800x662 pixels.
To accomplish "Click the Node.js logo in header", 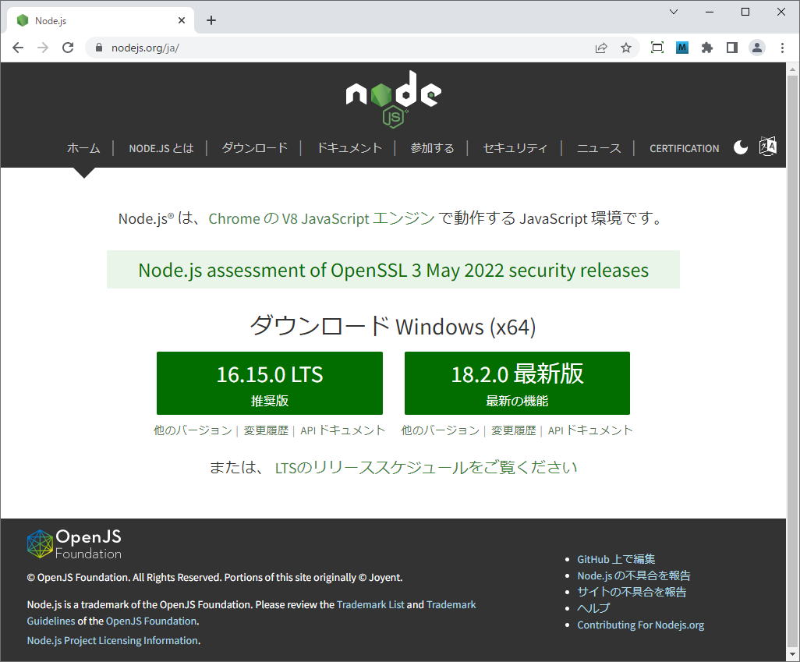I will point(393,99).
